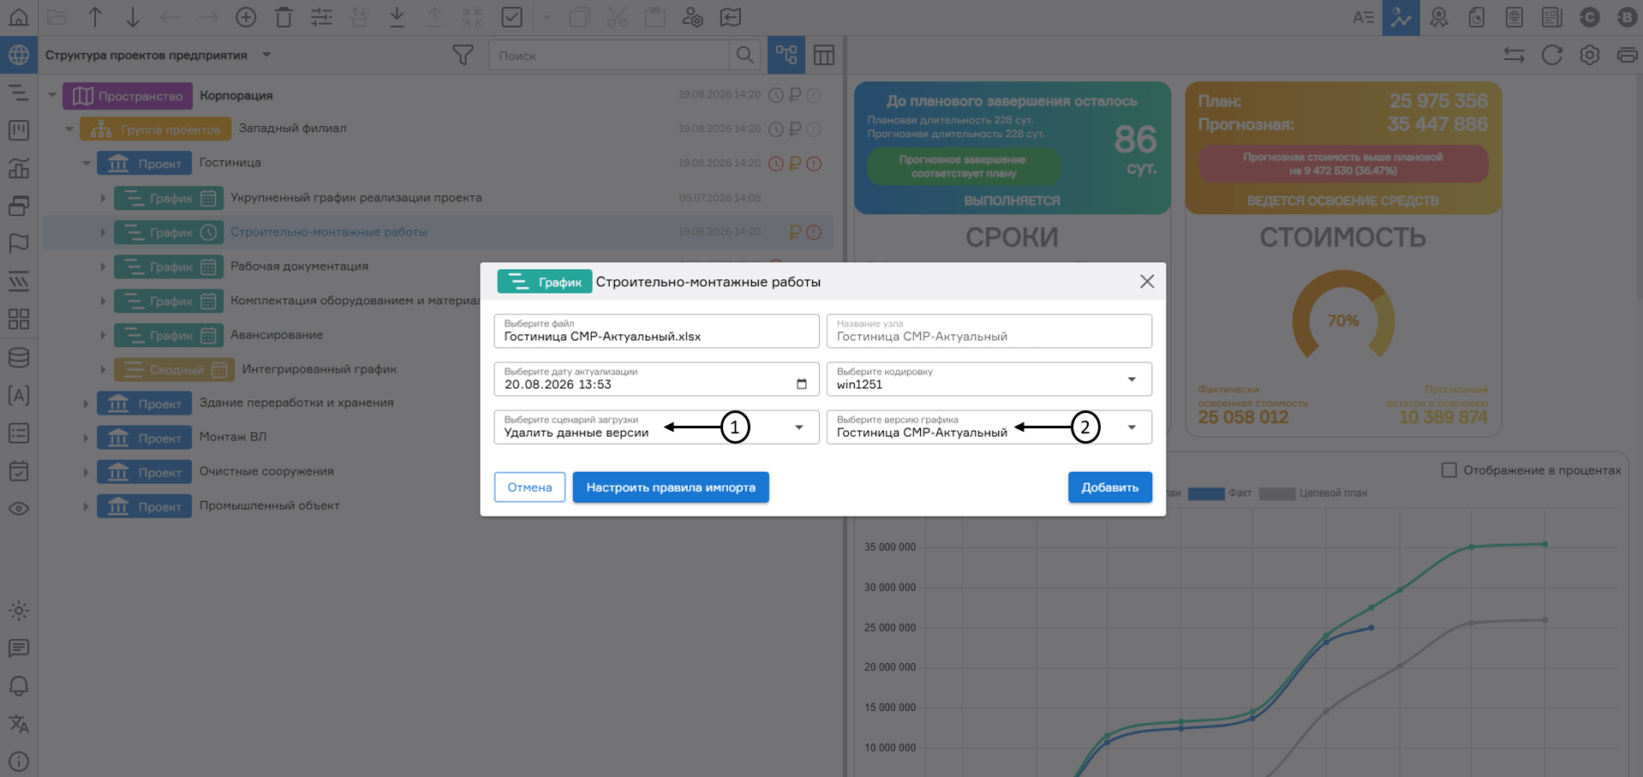The height and width of the screenshot is (777, 1643).
Task: Click the Добавить button
Action: click(1109, 487)
